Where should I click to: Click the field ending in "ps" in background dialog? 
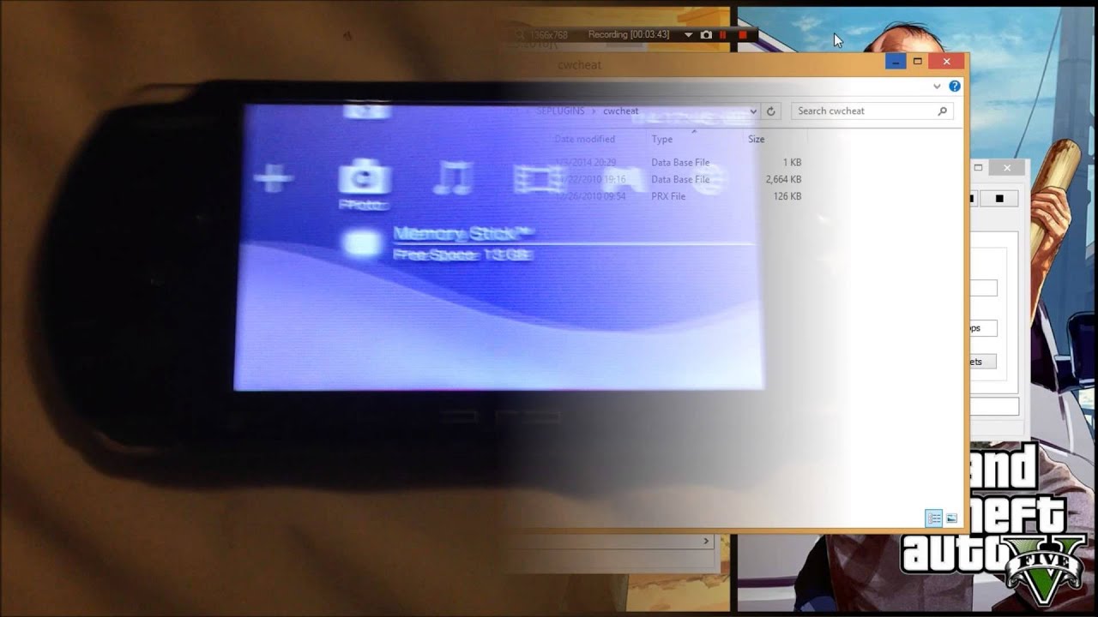point(982,328)
